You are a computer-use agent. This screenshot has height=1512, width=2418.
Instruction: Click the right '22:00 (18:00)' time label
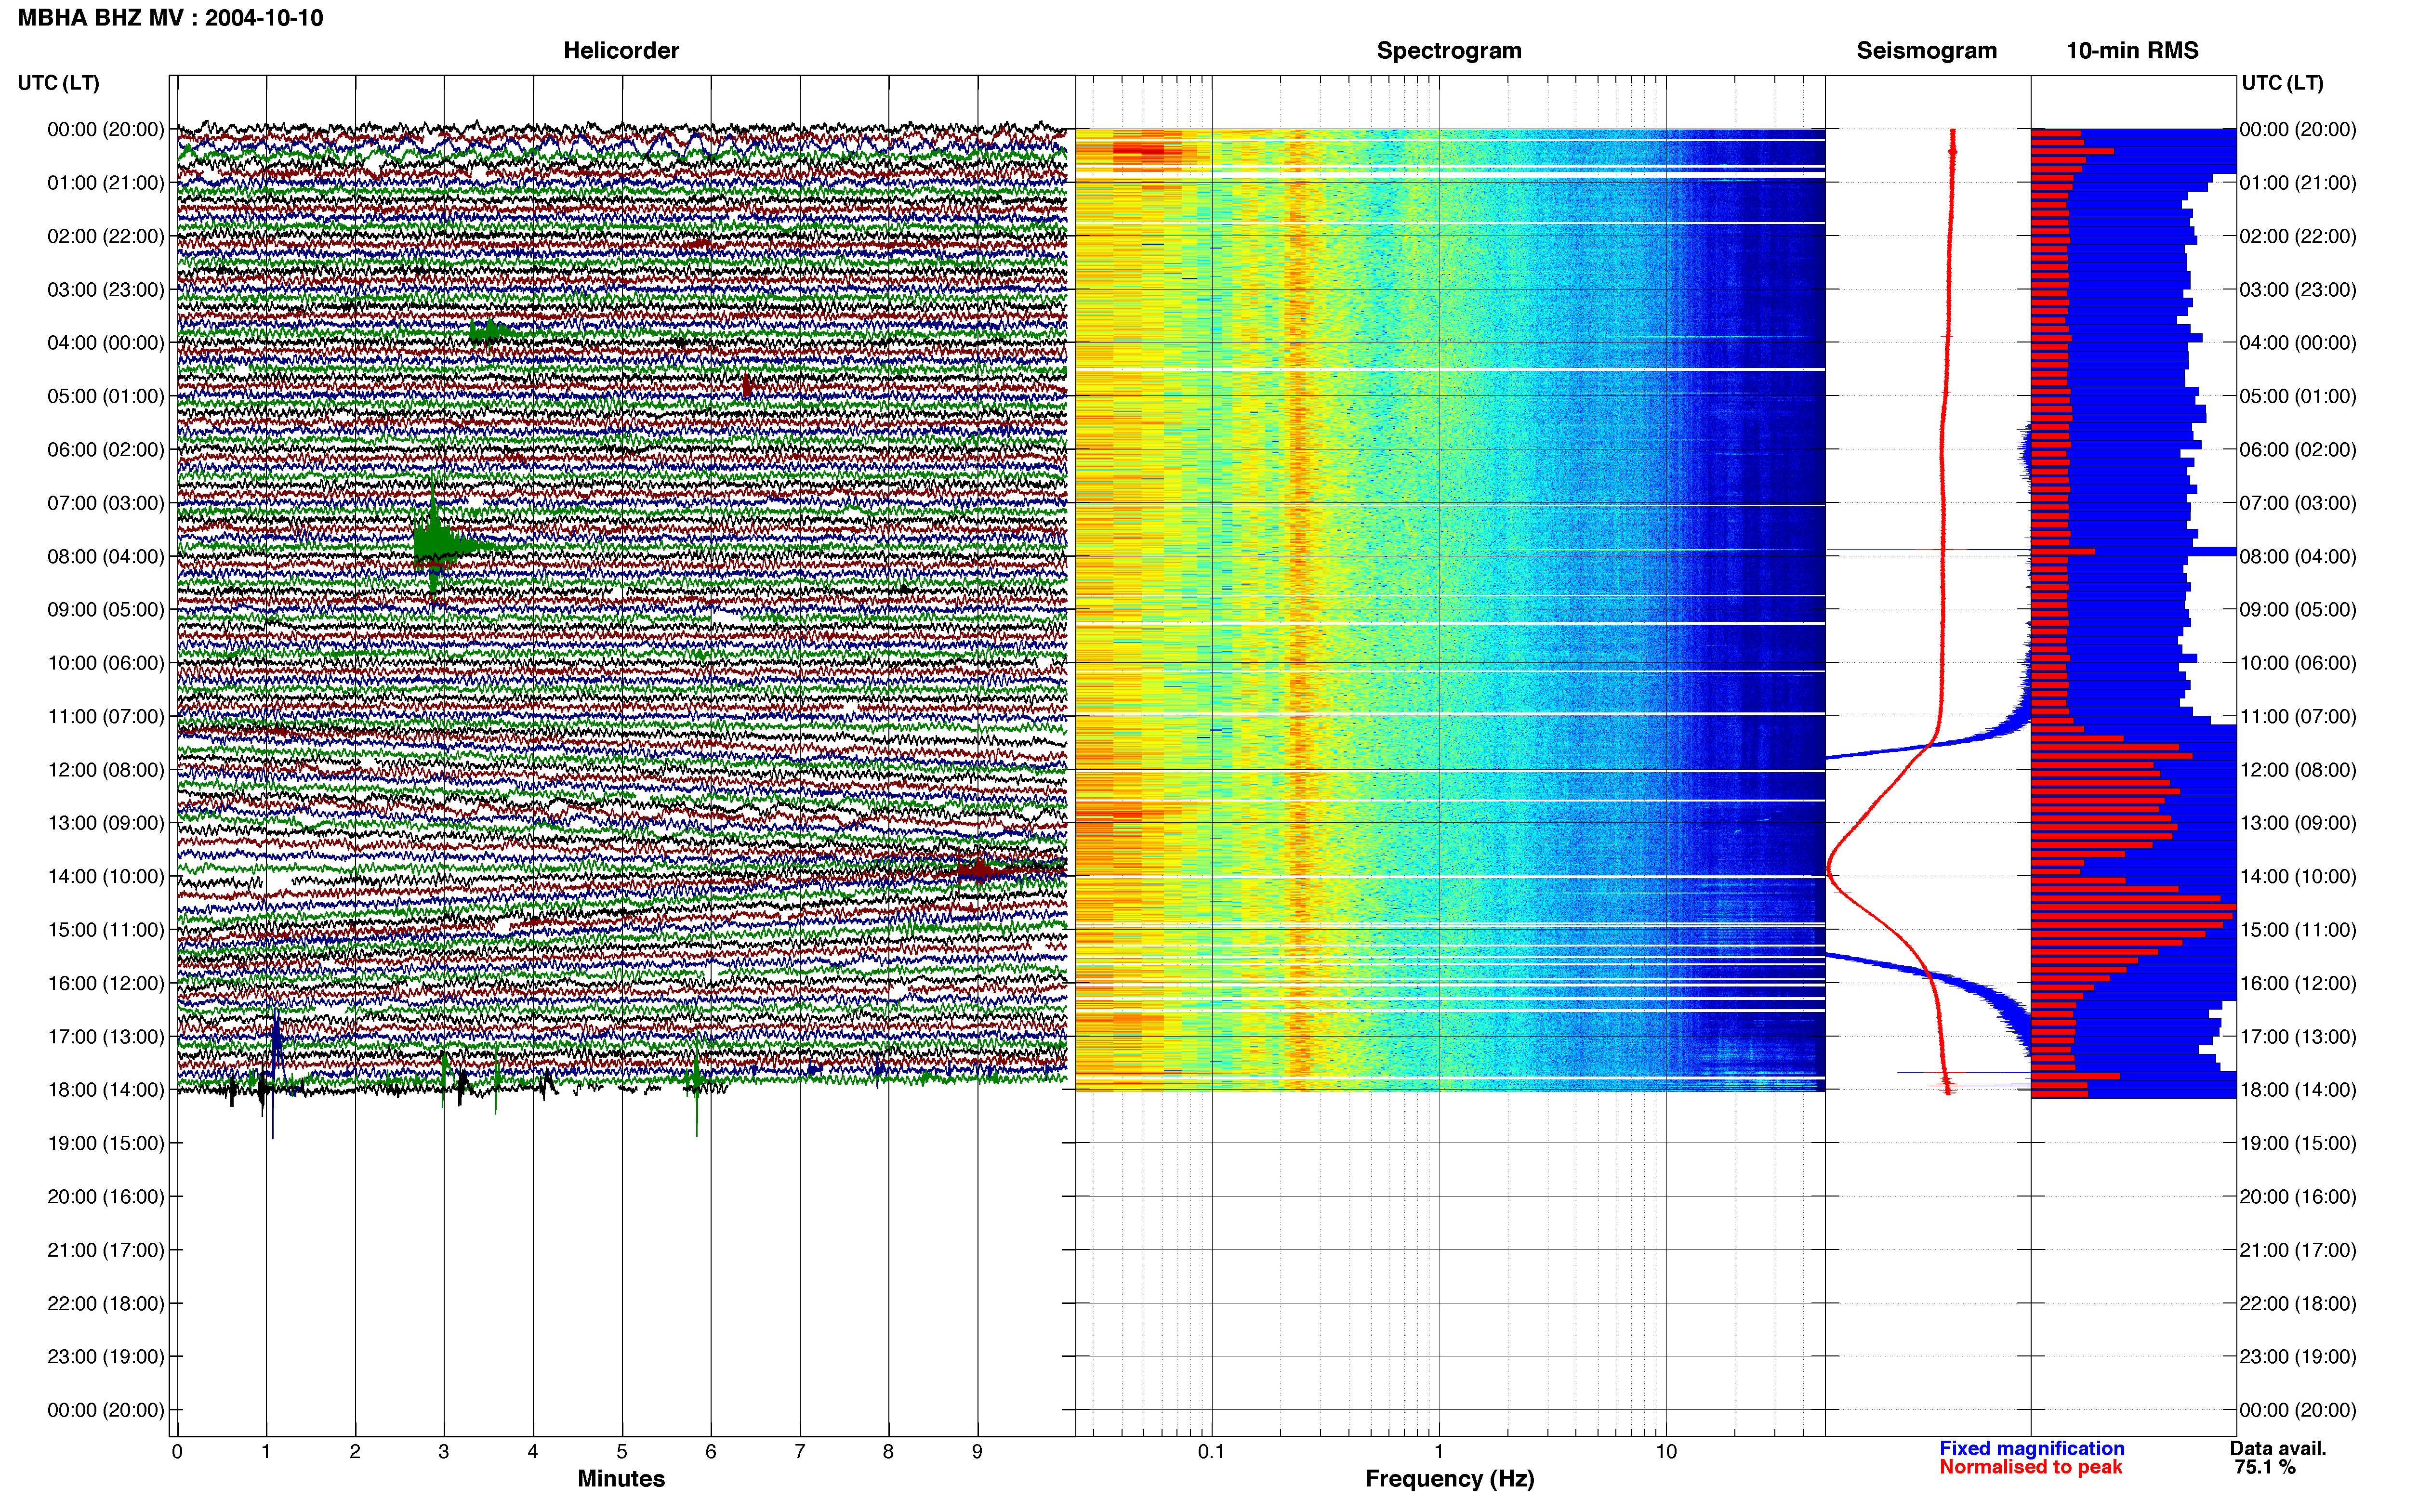[2298, 1304]
